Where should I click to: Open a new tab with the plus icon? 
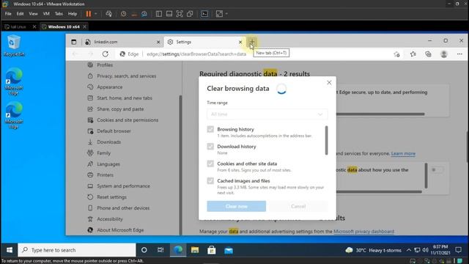[252, 42]
